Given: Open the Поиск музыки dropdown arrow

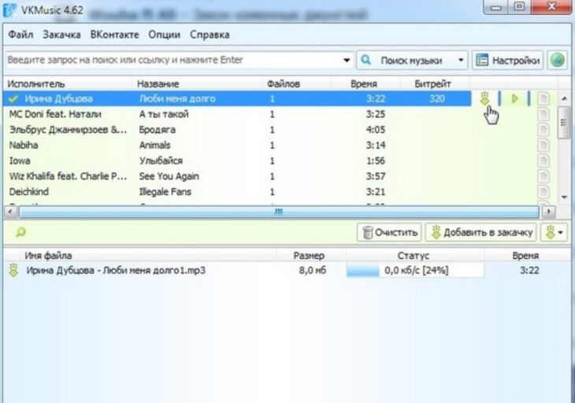Looking at the screenshot, I should point(461,60).
